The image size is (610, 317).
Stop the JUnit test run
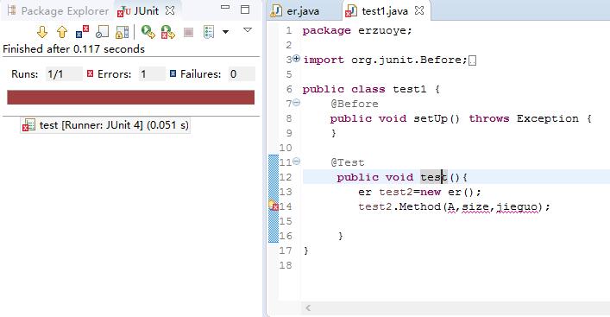[188, 32]
